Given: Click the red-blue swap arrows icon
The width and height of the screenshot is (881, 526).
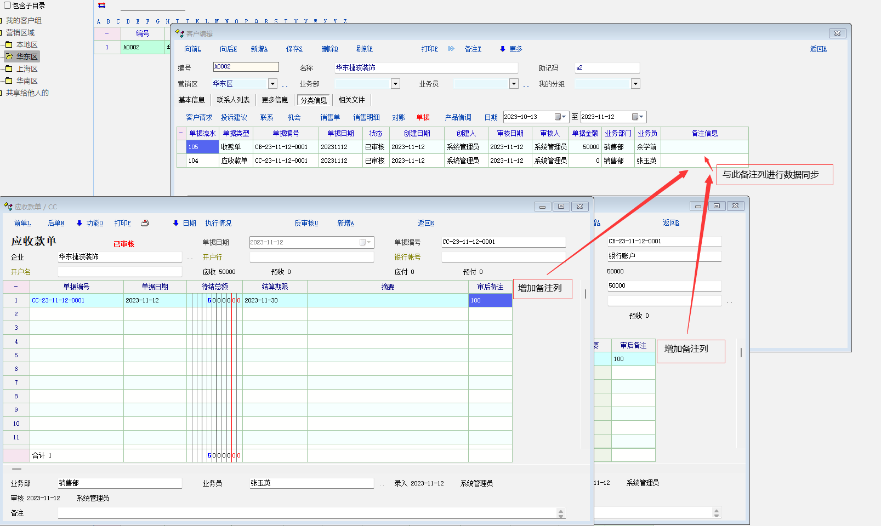Looking at the screenshot, I should [102, 5].
